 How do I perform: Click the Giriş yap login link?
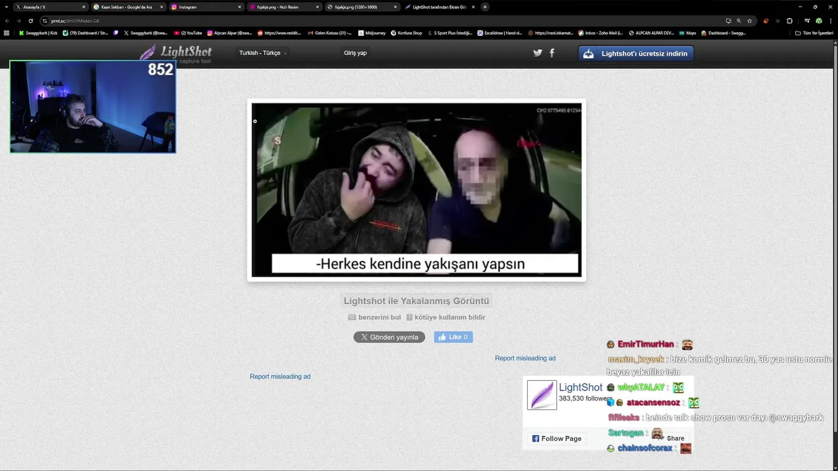pyautogui.click(x=355, y=53)
